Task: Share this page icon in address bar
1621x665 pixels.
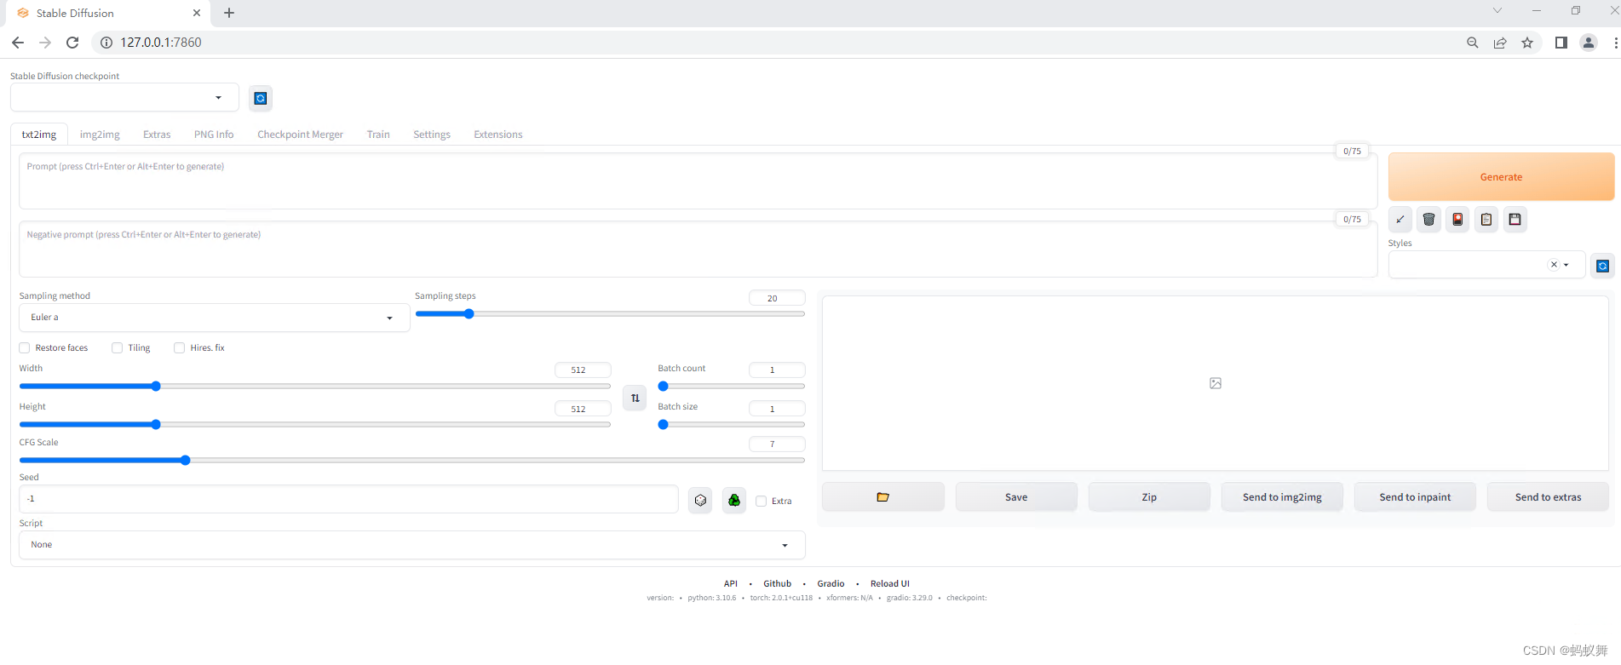Action: tap(1500, 43)
